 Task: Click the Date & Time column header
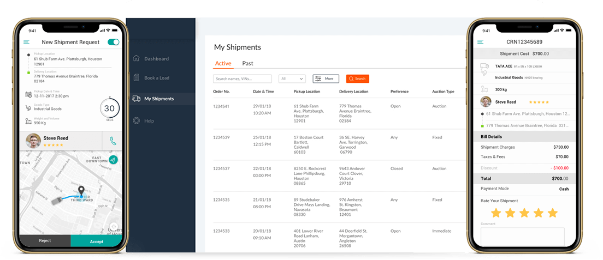click(263, 92)
